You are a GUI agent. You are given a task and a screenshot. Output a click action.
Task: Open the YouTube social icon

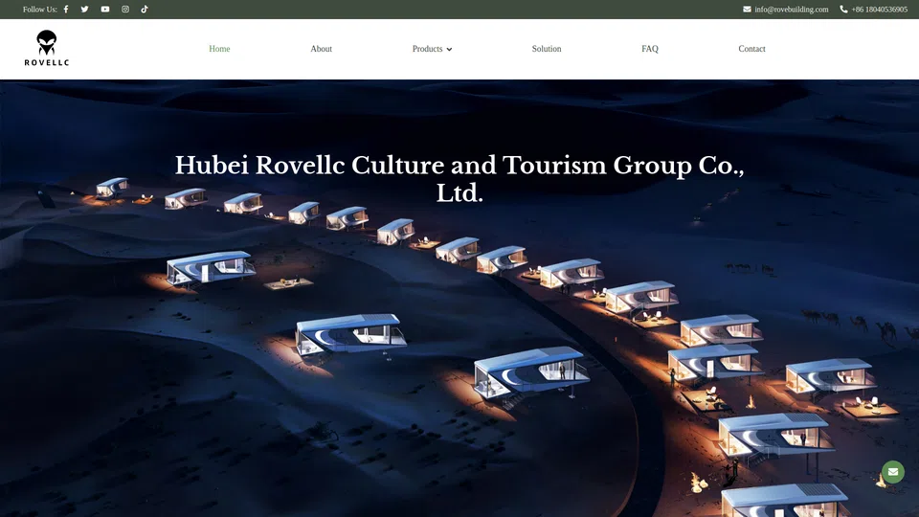tap(105, 10)
